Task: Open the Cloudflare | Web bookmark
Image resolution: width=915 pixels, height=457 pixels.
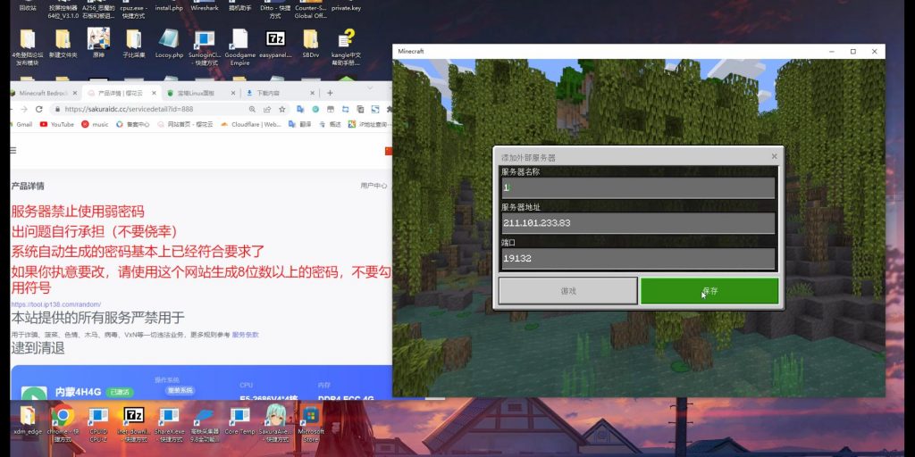Action: click(x=251, y=124)
